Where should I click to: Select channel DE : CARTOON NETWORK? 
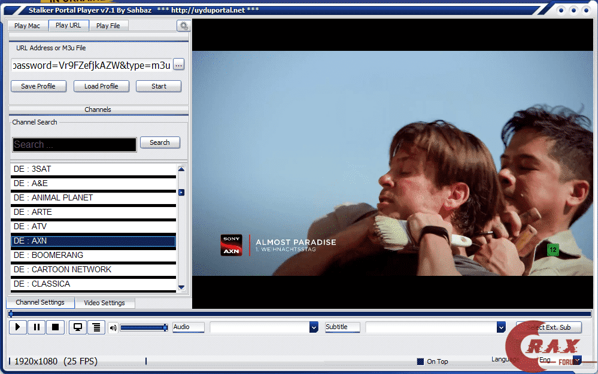click(x=93, y=269)
